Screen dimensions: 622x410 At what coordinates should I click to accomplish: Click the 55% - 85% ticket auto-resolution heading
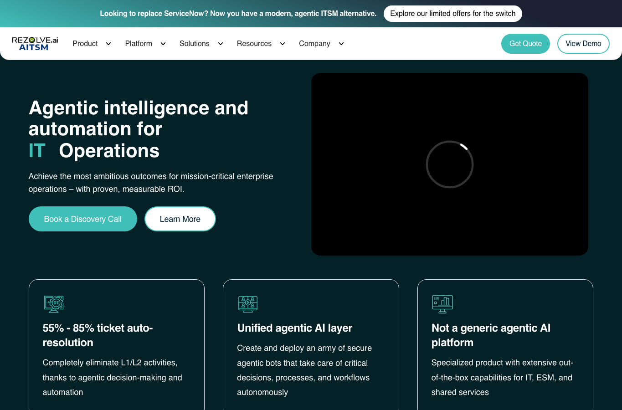click(x=98, y=335)
